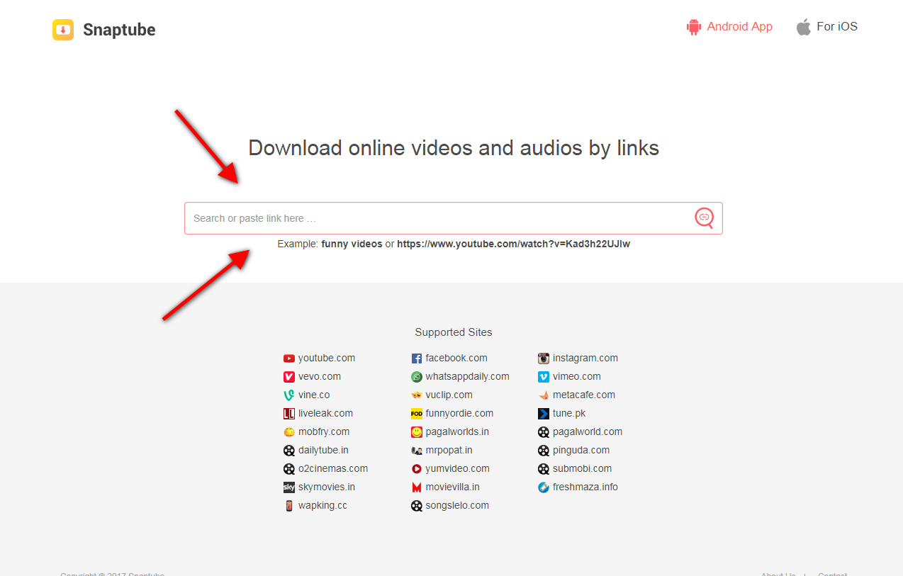
Task: Open the For iOS link
Action: pyautogui.click(x=837, y=27)
